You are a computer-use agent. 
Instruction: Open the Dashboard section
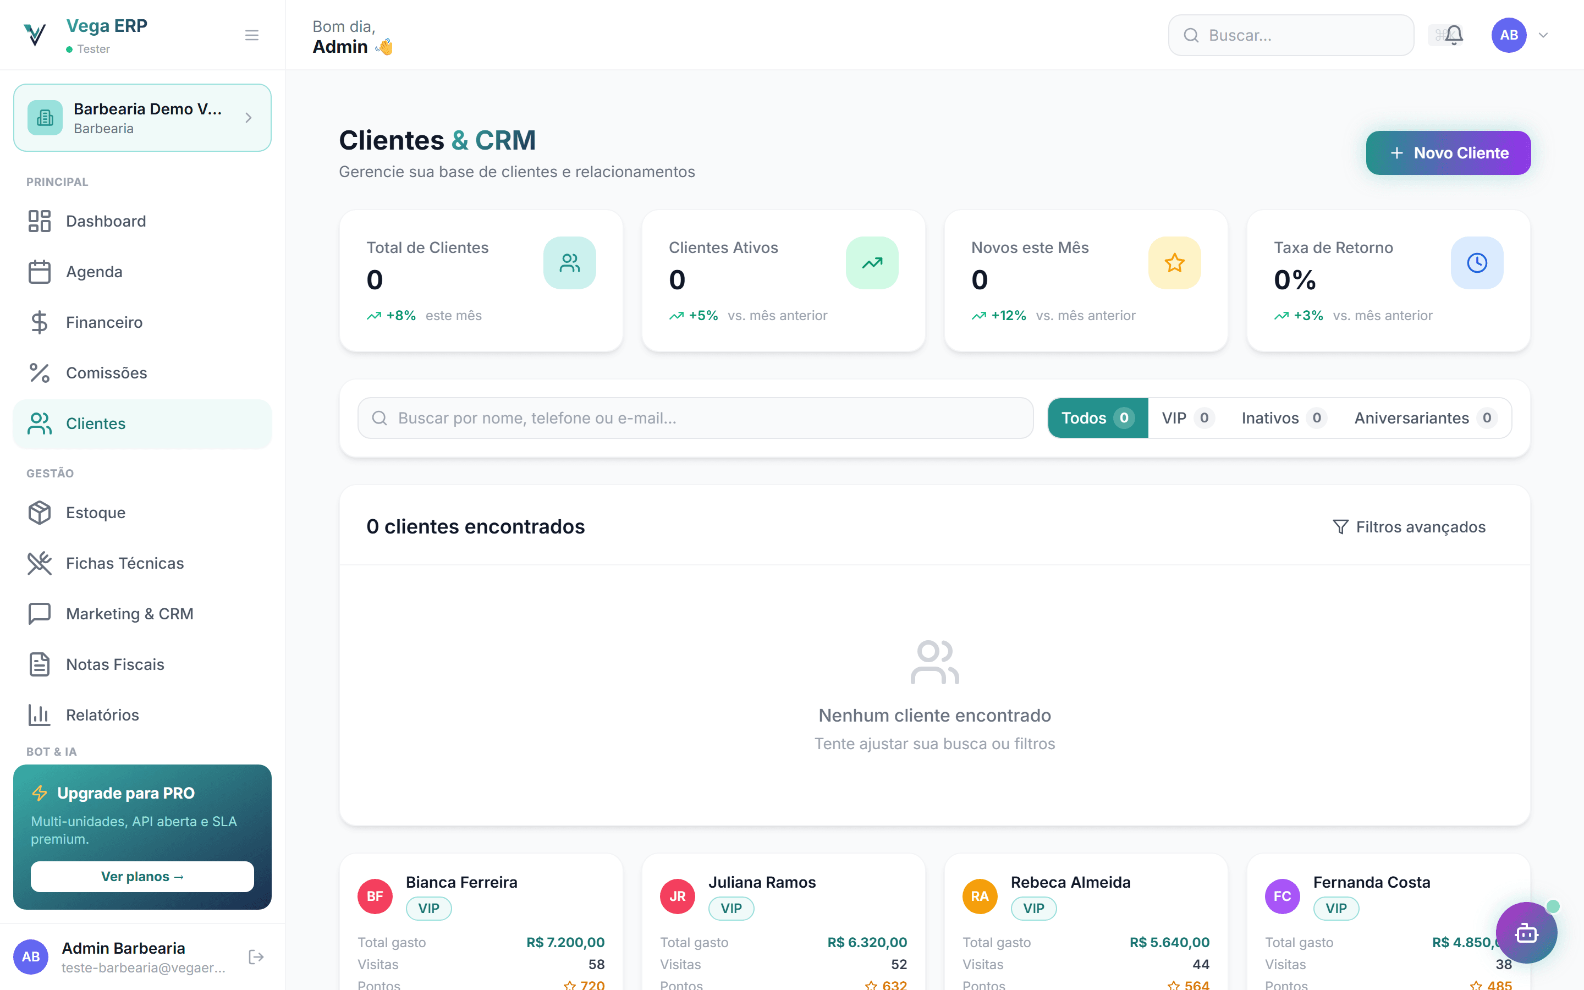click(106, 221)
